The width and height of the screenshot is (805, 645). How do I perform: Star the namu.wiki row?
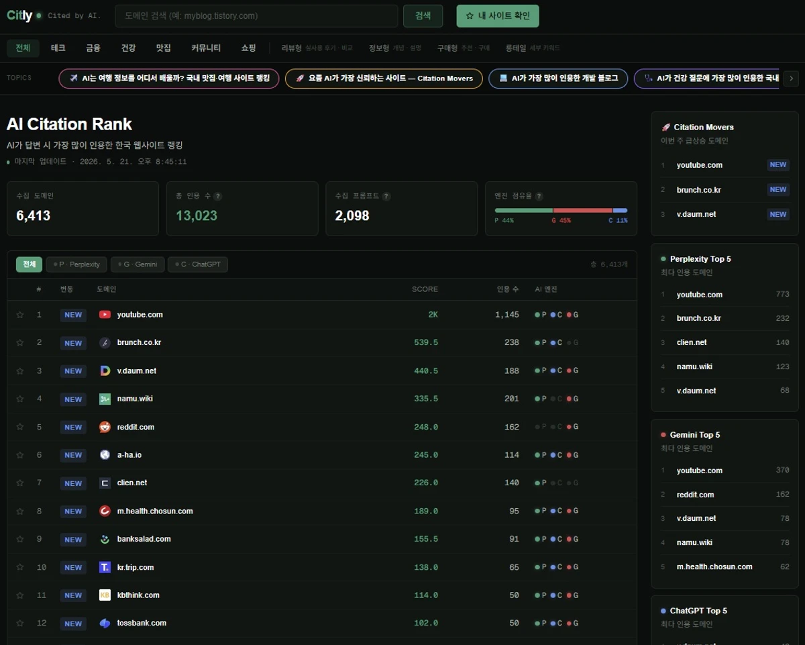[20, 399]
